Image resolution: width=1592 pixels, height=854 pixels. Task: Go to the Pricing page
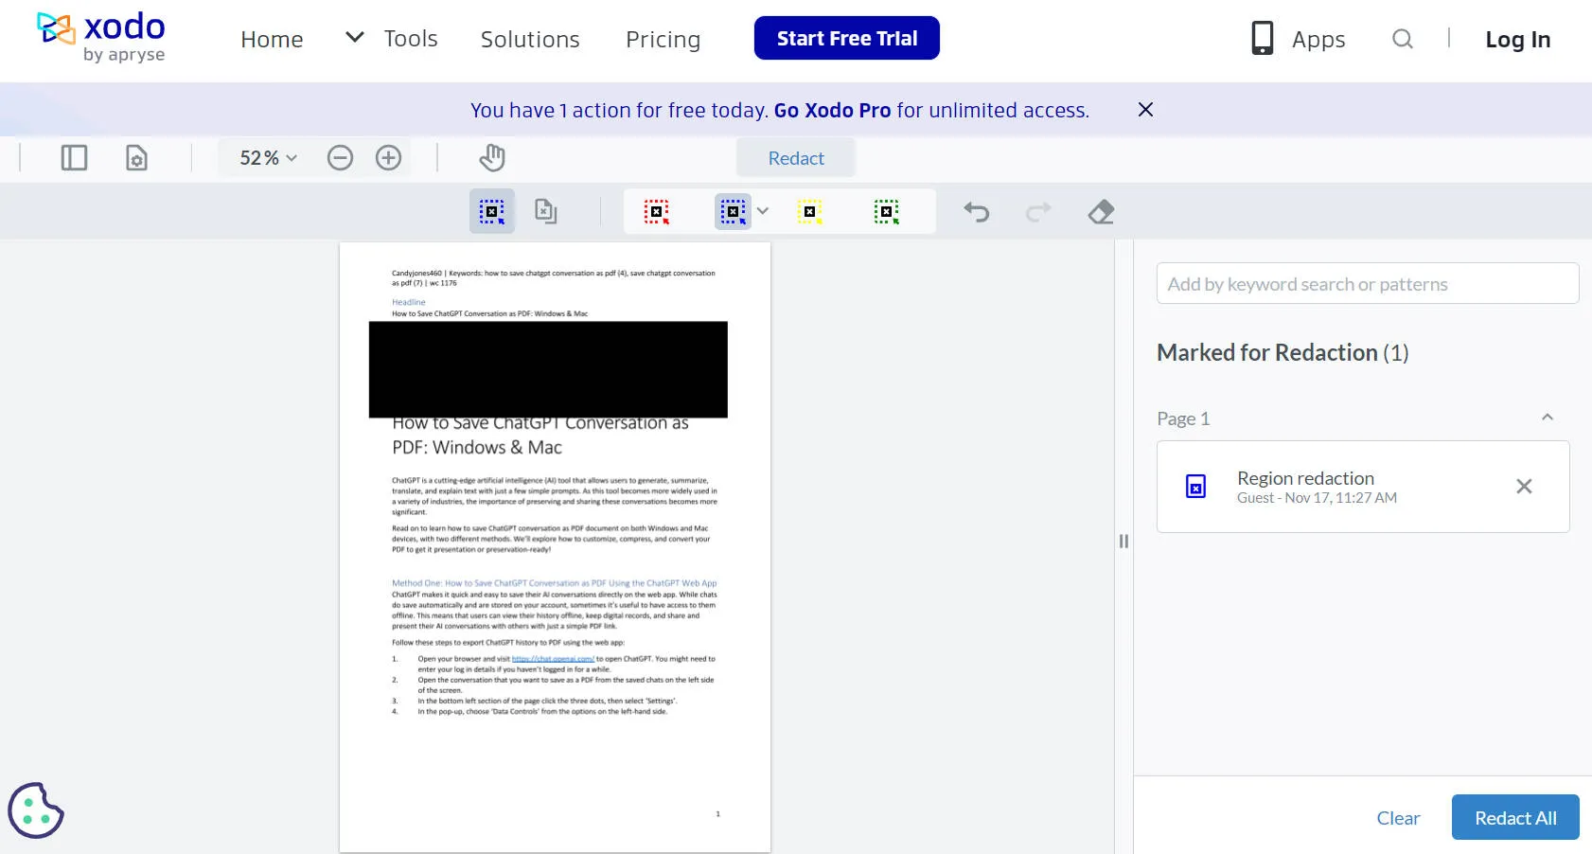click(663, 39)
